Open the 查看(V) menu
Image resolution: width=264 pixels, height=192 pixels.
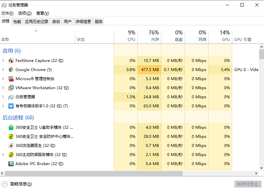42,13
